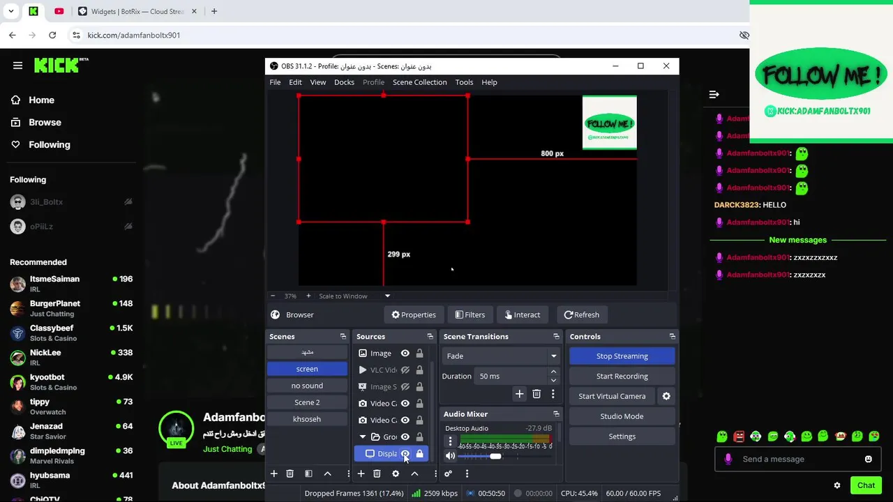The image size is (893, 502).
Task: Move source up using Sources arrow icon
Action: [414, 473]
